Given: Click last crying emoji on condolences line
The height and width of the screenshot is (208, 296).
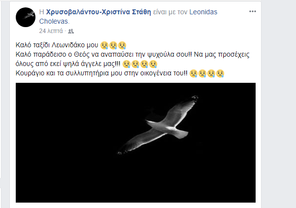Looking at the screenshot, I should pyautogui.click(x=220, y=73).
